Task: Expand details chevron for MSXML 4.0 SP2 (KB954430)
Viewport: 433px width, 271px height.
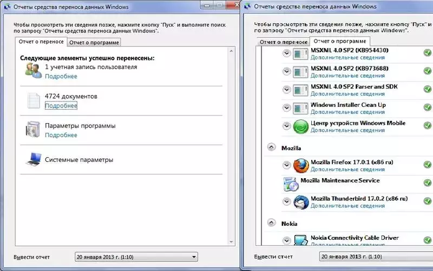Action: pyautogui.click(x=287, y=53)
